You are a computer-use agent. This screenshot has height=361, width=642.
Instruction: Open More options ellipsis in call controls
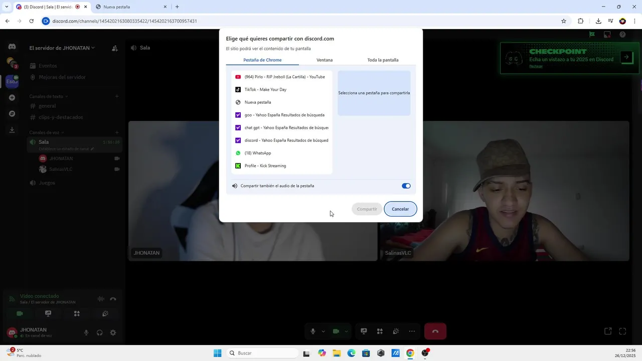coord(412,331)
